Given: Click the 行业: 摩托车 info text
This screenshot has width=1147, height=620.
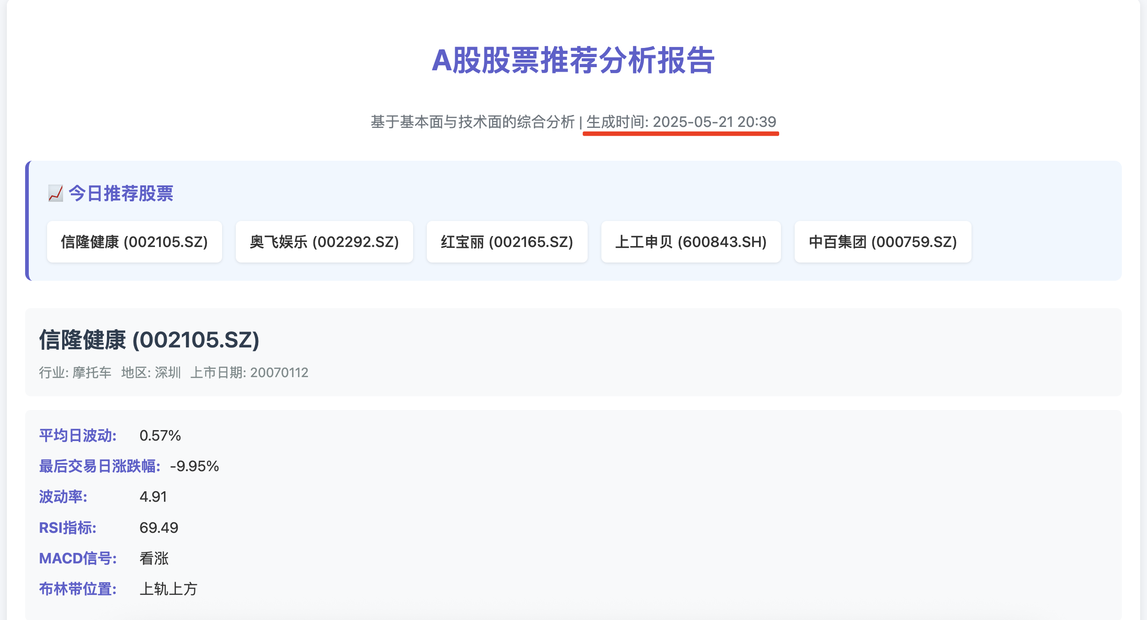Looking at the screenshot, I should pos(75,373).
